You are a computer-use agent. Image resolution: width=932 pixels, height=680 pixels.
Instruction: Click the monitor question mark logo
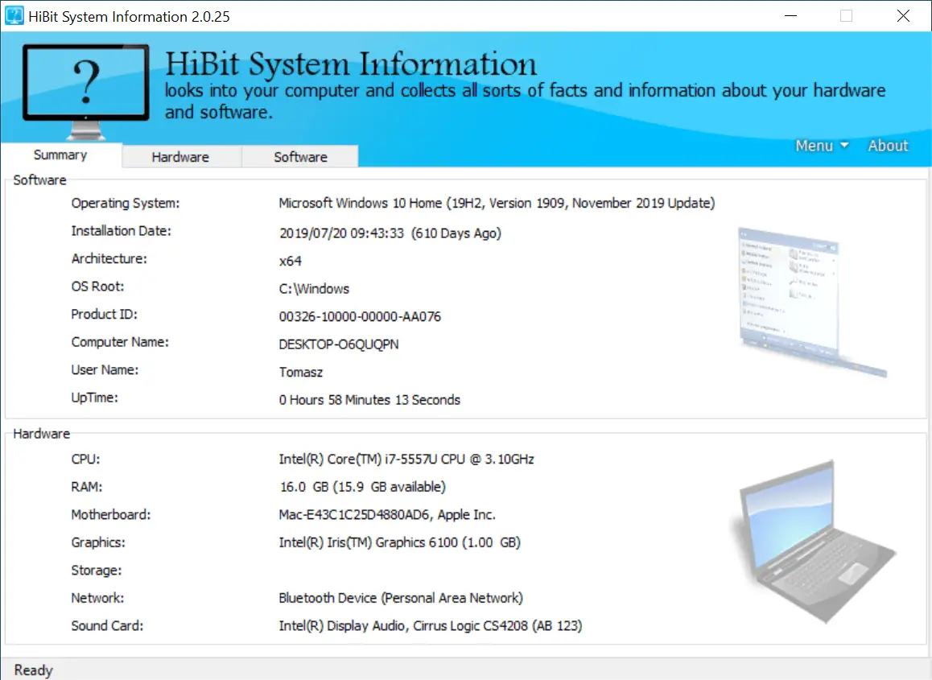click(86, 91)
